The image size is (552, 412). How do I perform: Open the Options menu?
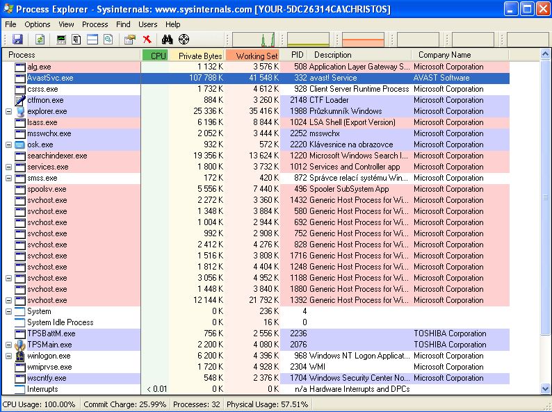pos(38,24)
